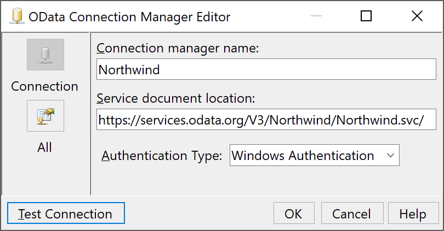Select the All properties page icon

point(45,116)
